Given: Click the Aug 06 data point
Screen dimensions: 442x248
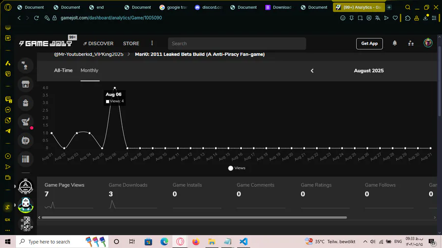Looking at the screenshot, I should 115,88.
